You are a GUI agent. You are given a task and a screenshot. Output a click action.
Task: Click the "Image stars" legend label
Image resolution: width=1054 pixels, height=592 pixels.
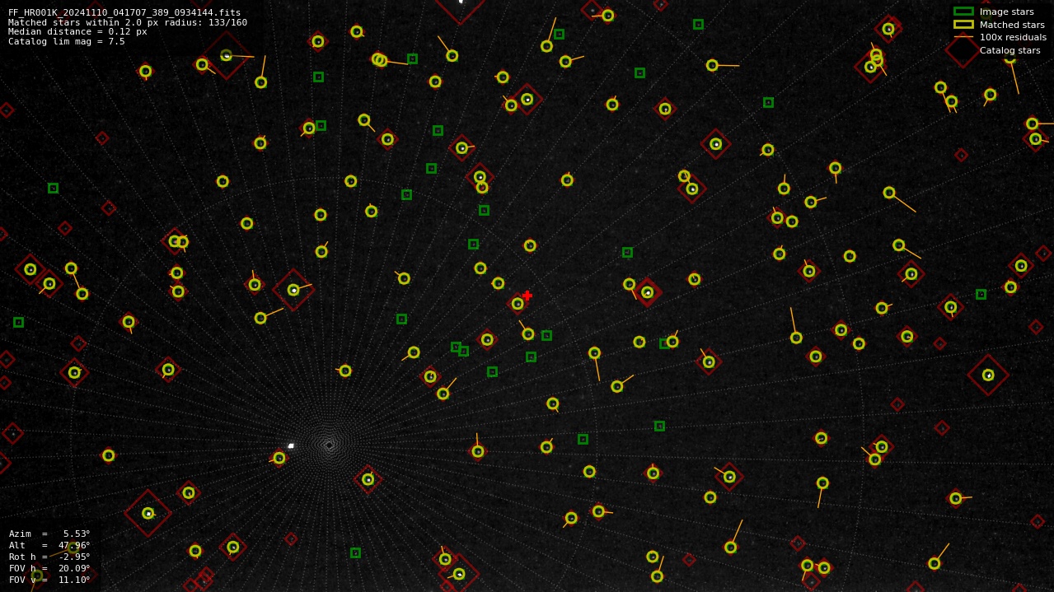(x=1006, y=12)
